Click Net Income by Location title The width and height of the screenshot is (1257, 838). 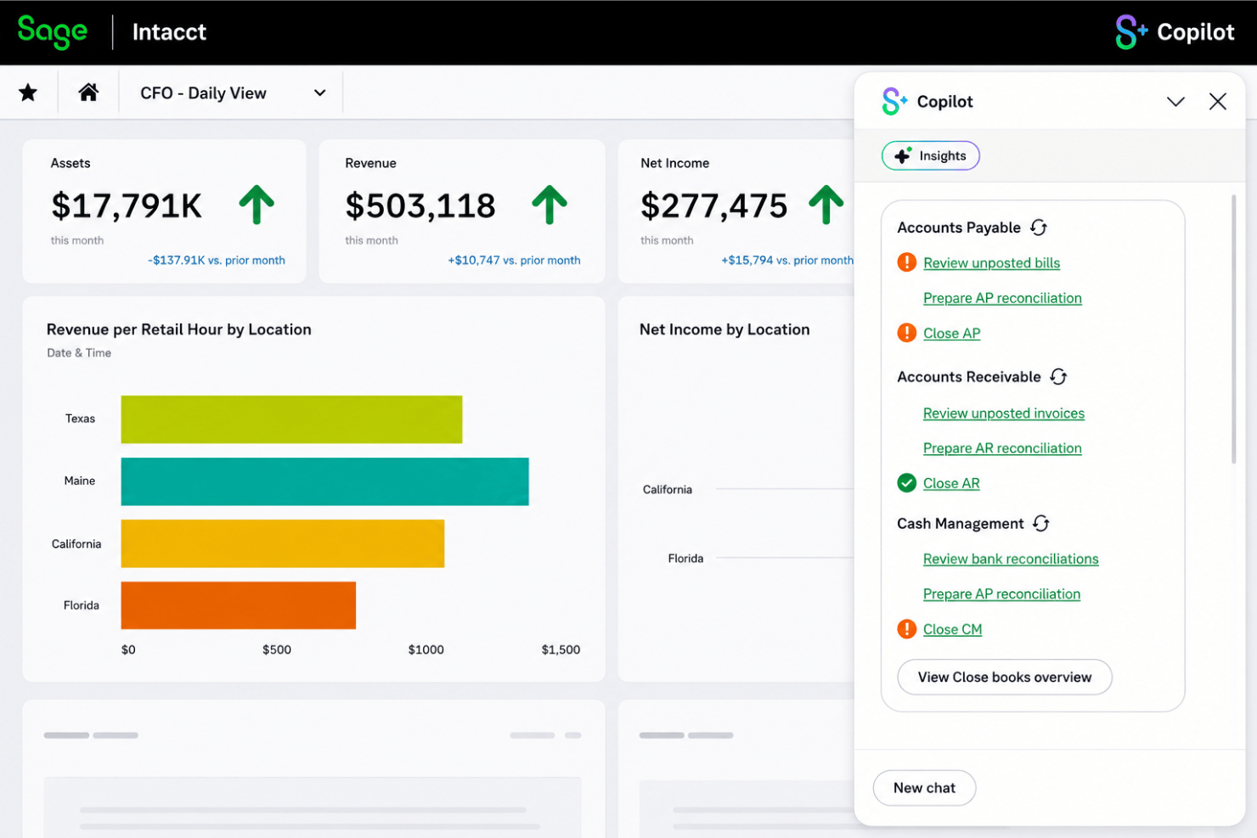pos(724,329)
